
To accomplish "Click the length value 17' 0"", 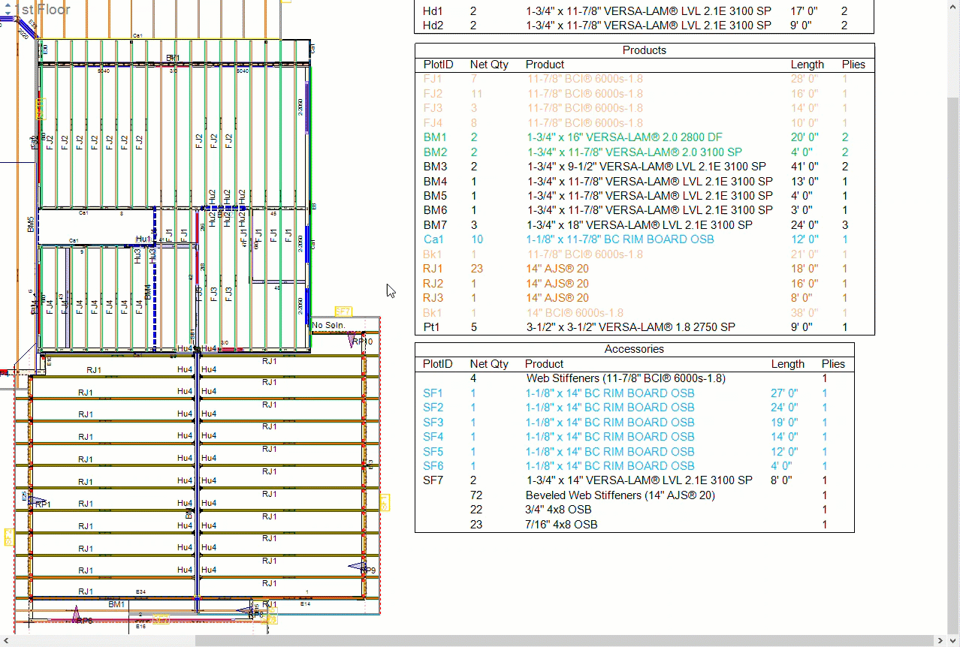I will [805, 11].
